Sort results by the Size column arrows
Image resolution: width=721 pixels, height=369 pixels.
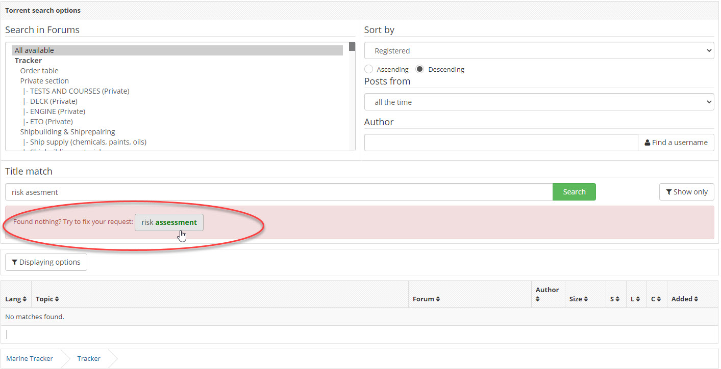point(586,299)
